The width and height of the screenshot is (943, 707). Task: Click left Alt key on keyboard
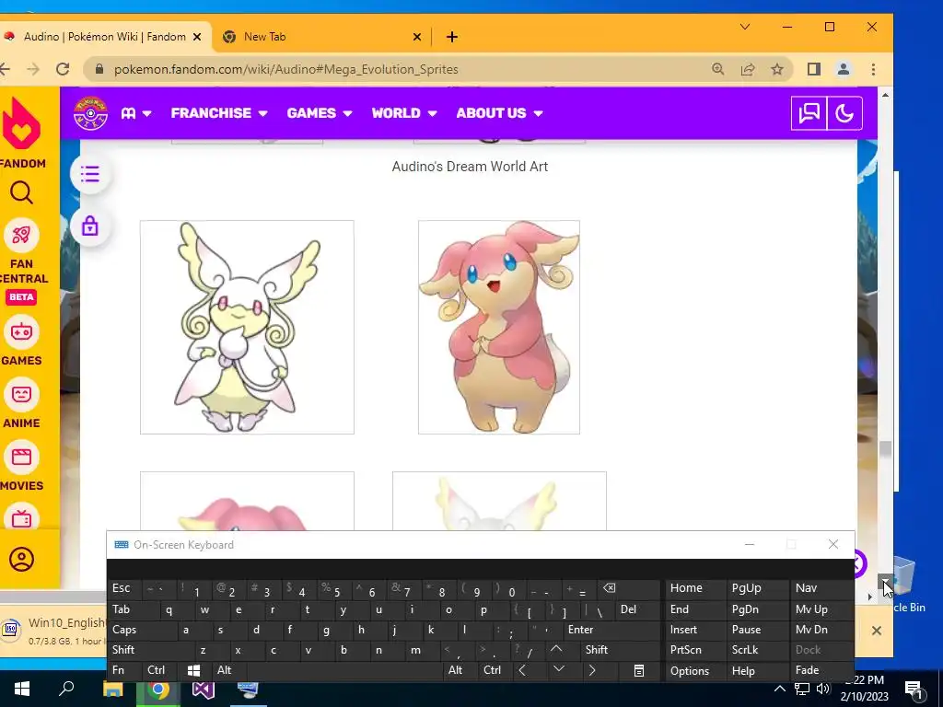[x=228, y=670]
